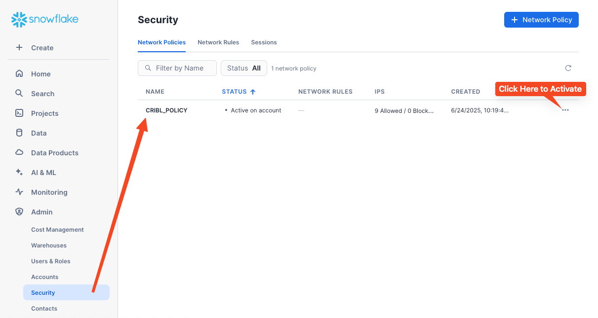
Task: Open Projects via its terminal icon
Action: pyautogui.click(x=19, y=113)
